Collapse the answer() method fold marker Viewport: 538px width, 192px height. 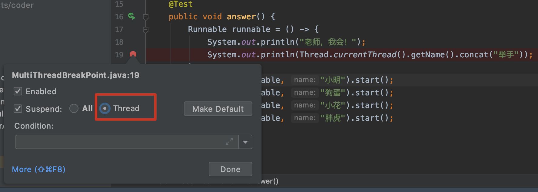(146, 17)
